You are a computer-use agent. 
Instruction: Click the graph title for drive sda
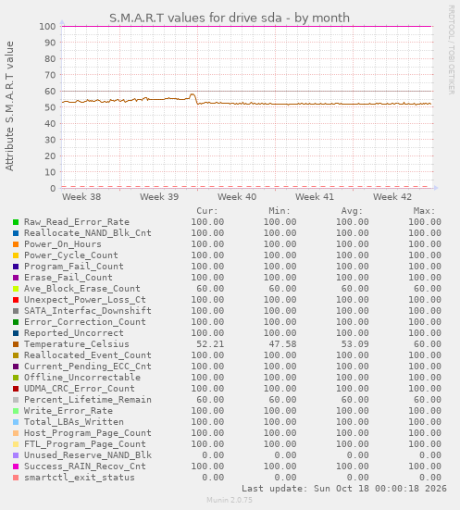(x=230, y=18)
